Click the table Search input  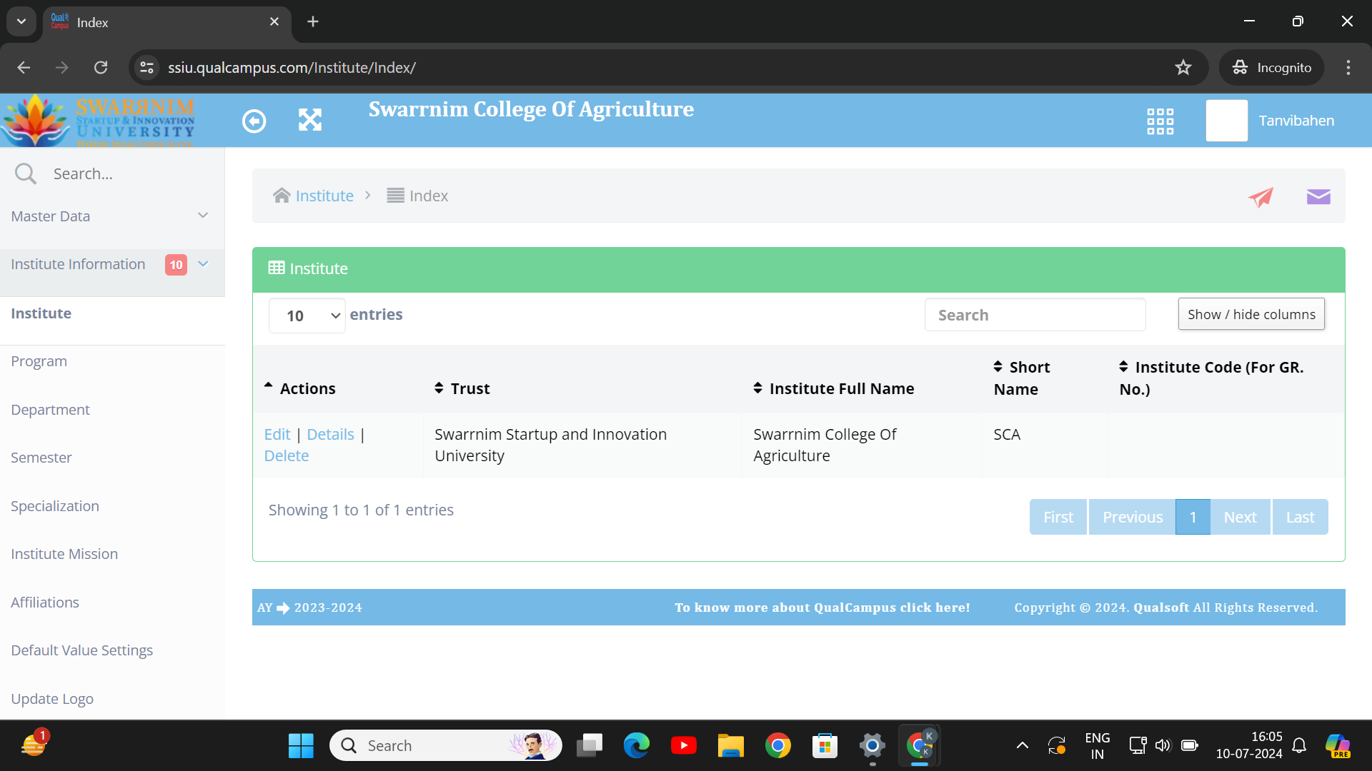click(1035, 315)
